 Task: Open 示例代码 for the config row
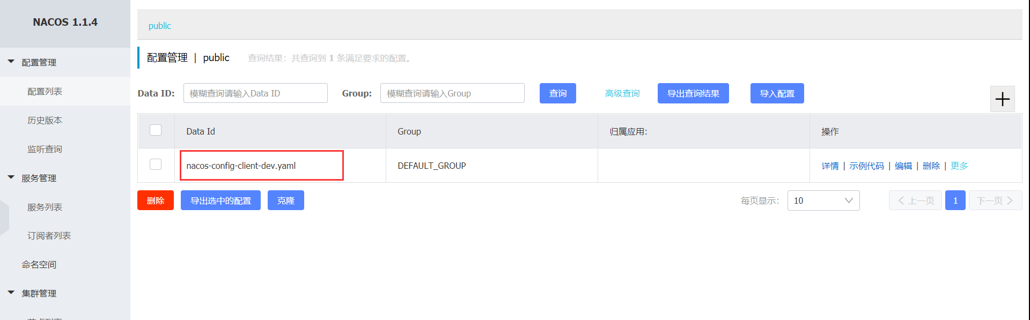866,166
